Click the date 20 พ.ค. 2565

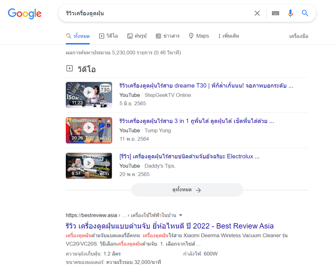[134, 175]
